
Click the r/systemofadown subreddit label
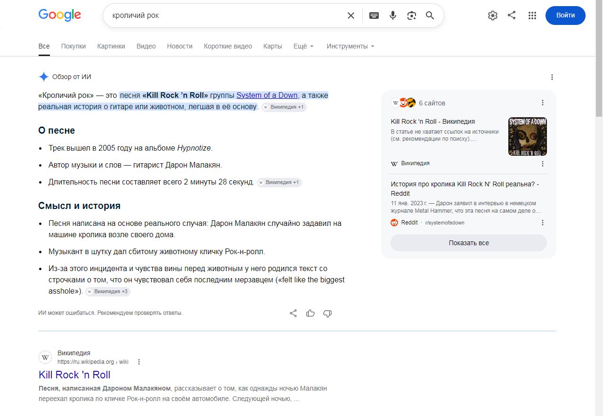[x=445, y=223]
